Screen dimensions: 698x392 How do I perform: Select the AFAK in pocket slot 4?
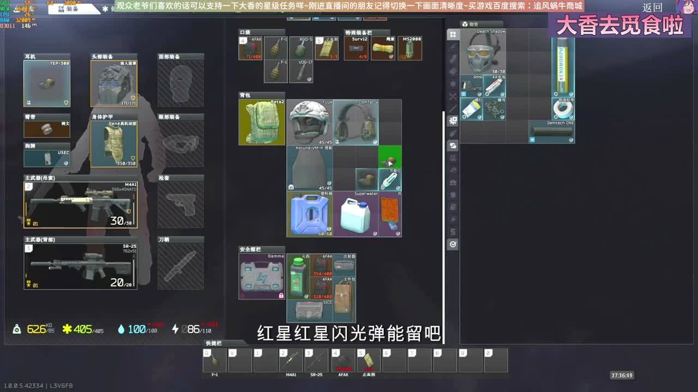coord(250,48)
